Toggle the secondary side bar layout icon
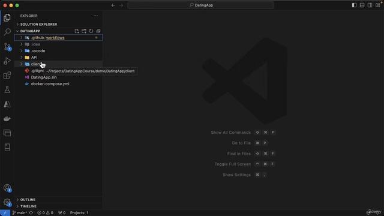384x216 pixels. point(370,5)
